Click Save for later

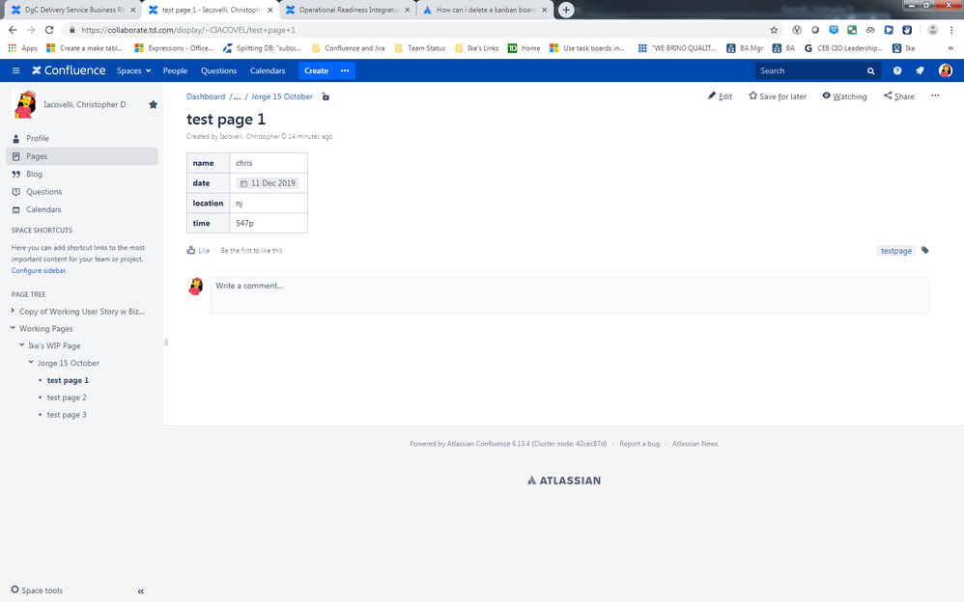point(778,96)
